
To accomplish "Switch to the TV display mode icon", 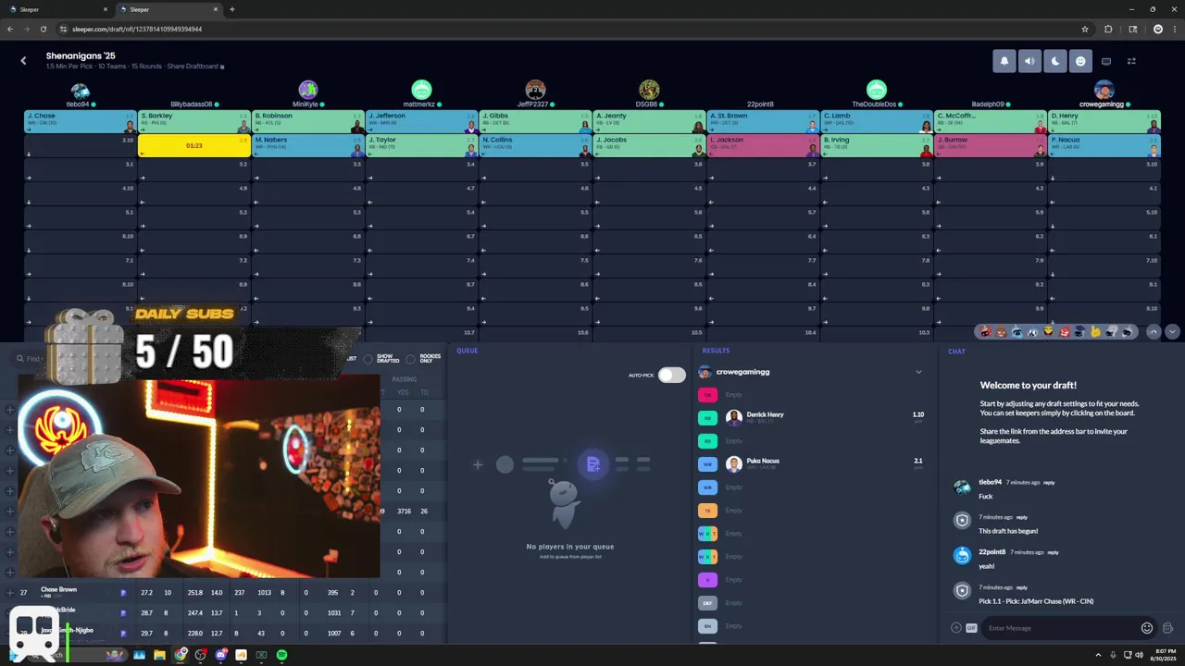I will coord(1105,61).
